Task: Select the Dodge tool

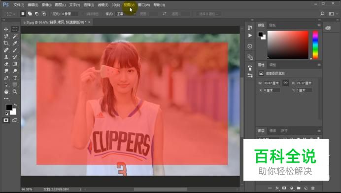Action: (x=15, y=71)
